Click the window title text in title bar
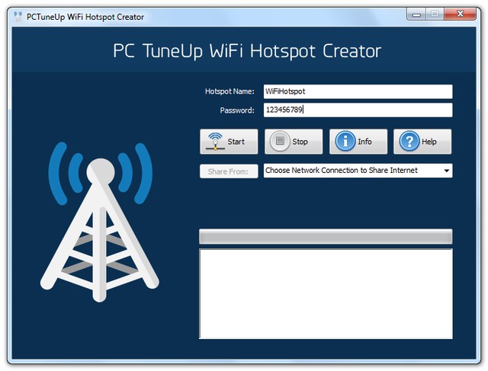The height and width of the screenshot is (371, 488). coord(85,17)
